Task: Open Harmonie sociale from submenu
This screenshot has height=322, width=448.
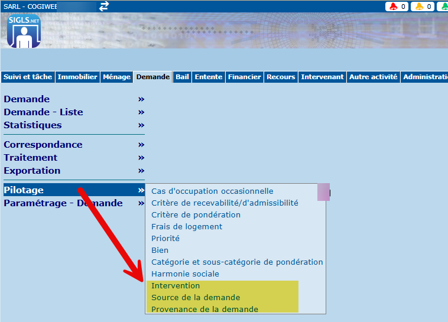Action: 185,274
